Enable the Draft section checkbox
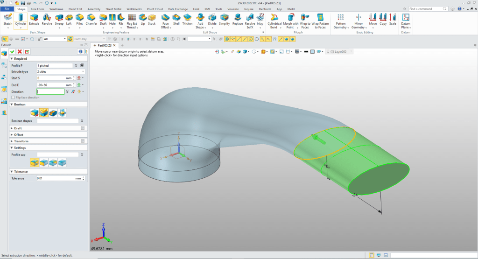This screenshot has height=259, width=478. click(x=83, y=128)
